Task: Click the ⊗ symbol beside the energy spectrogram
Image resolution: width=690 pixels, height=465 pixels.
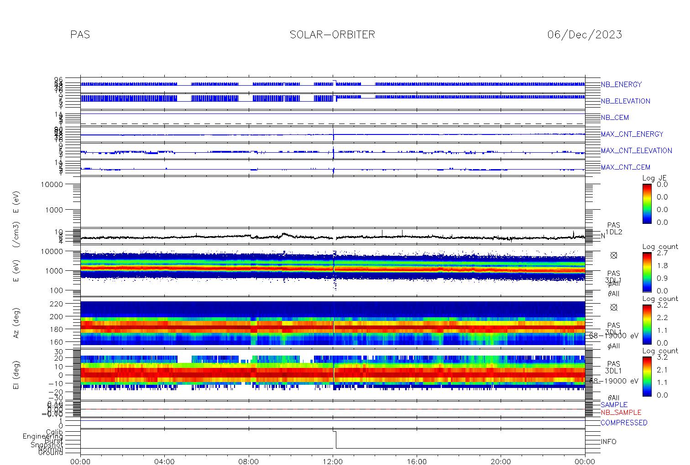Action: click(613, 256)
